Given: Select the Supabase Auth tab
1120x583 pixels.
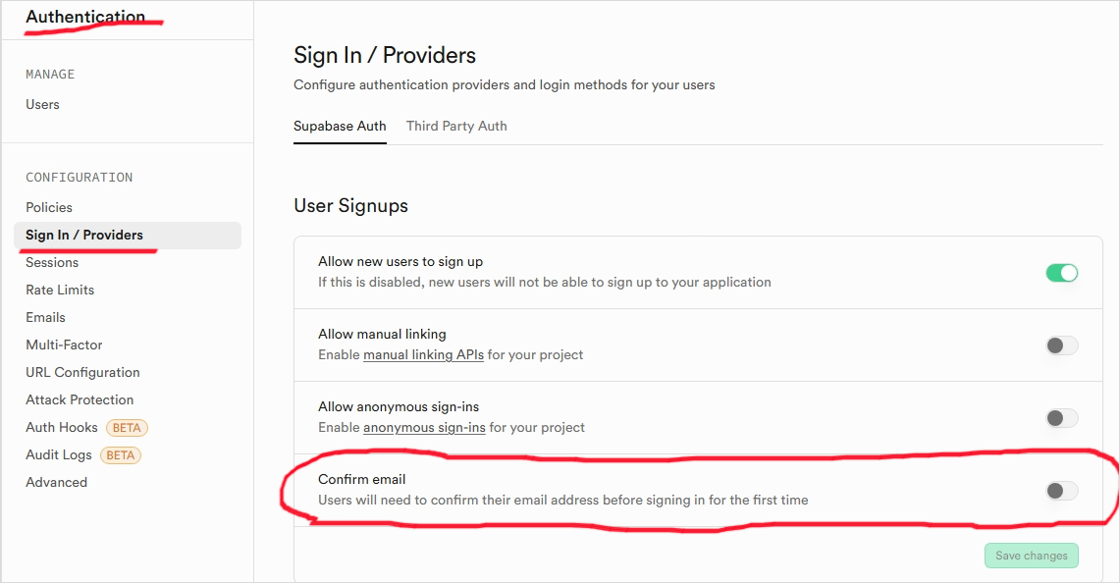Looking at the screenshot, I should pyautogui.click(x=340, y=126).
